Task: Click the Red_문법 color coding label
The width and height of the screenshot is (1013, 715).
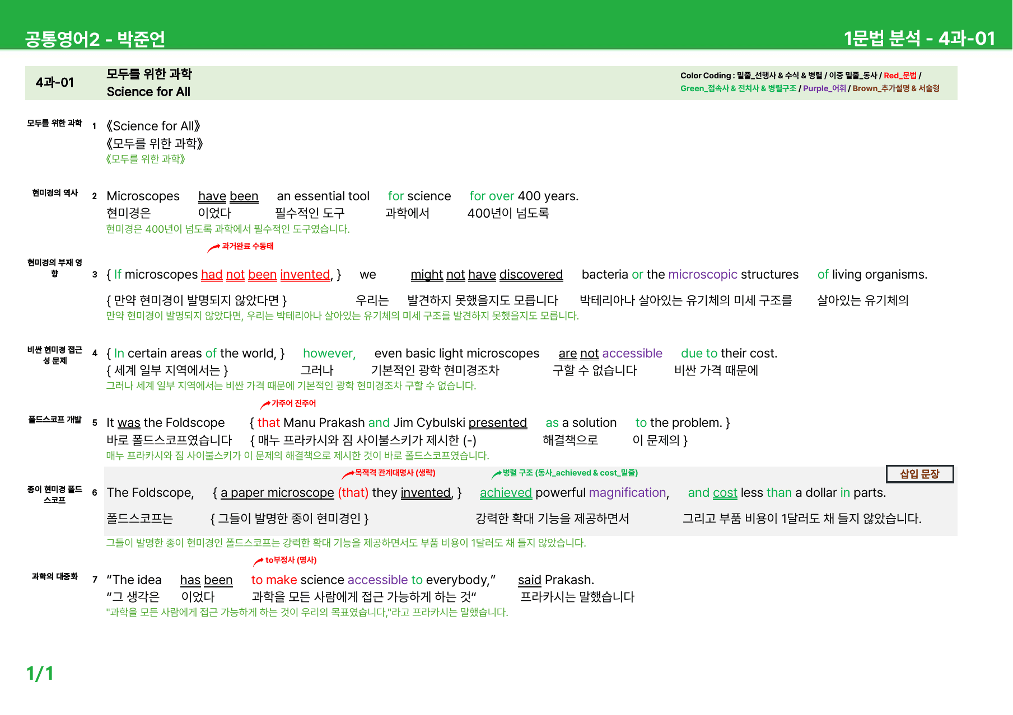Action: tap(900, 76)
